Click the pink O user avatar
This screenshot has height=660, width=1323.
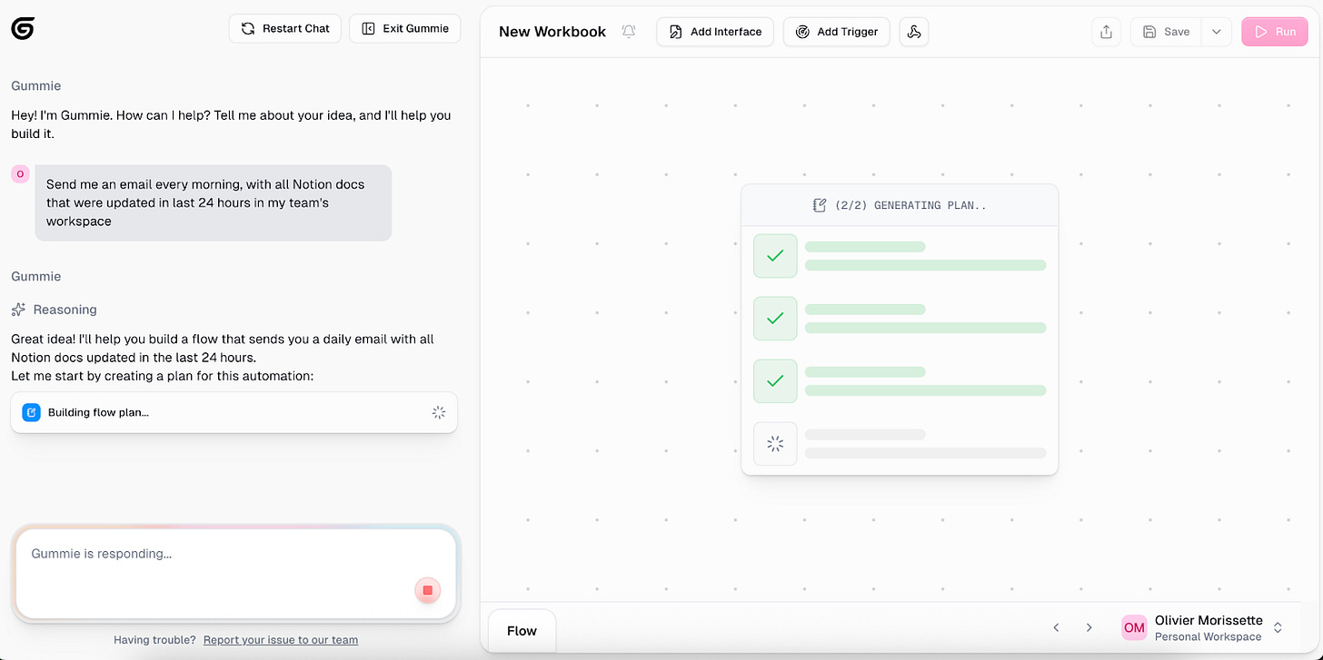click(x=20, y=173)
